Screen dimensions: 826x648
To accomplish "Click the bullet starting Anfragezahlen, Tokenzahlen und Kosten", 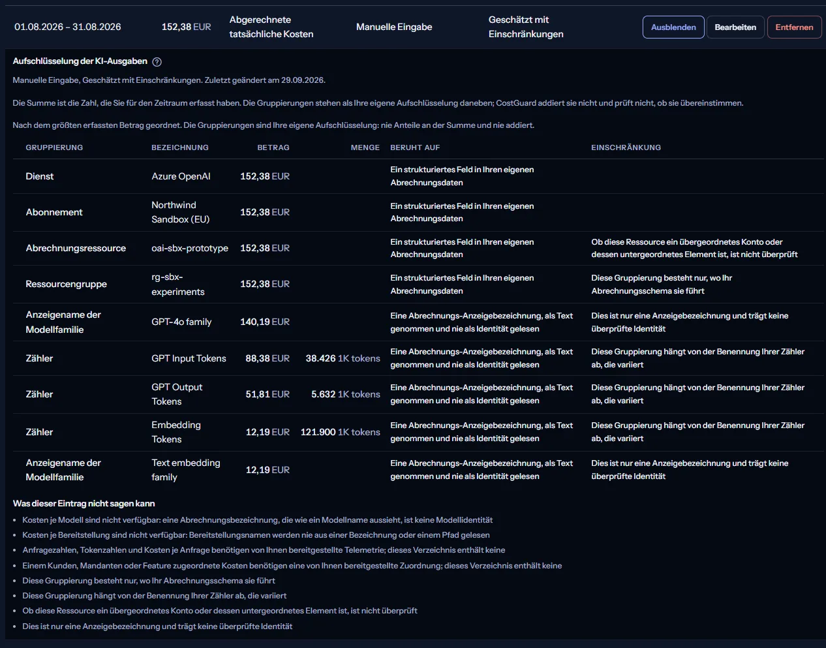I will [264, 550].
